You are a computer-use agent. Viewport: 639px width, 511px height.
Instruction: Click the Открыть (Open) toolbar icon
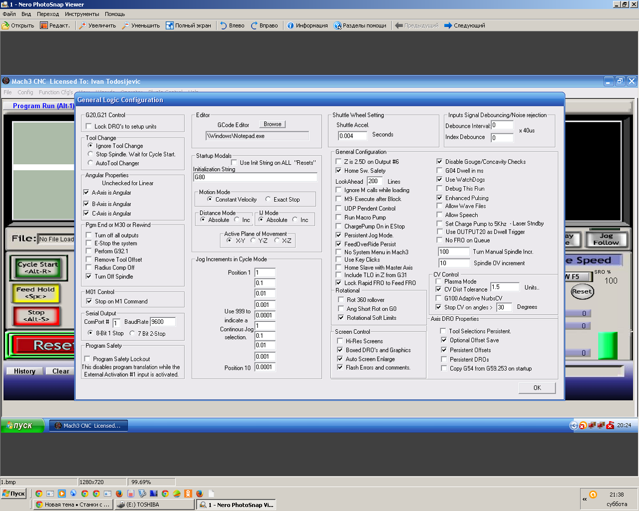point(6,25)
